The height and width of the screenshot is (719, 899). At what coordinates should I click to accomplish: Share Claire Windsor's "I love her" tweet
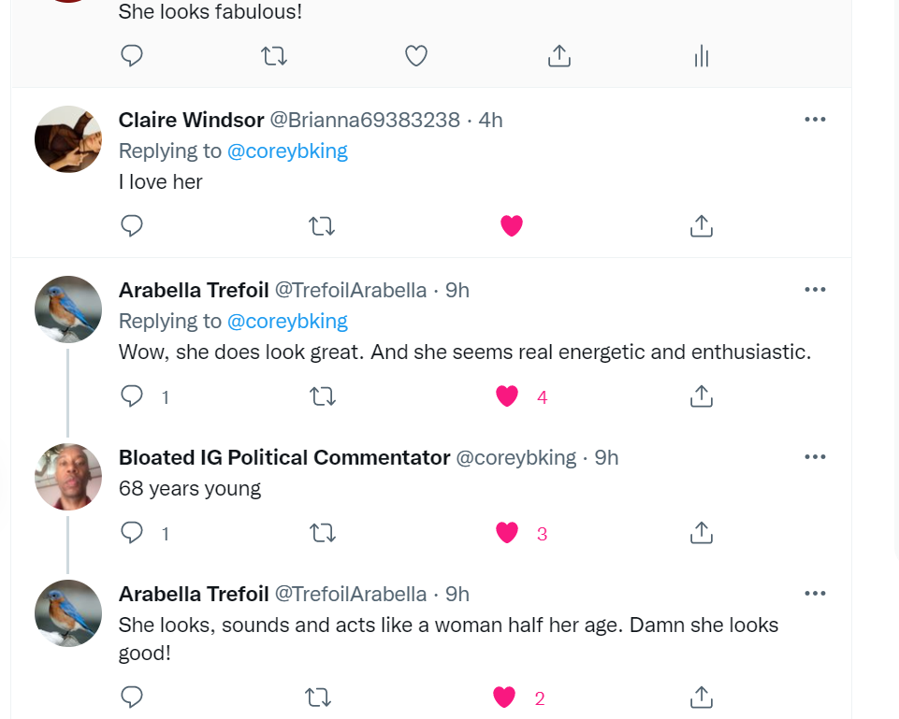[701, 225]
